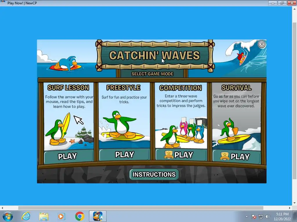This screenshot has width=297, height=222.
Task: Close the Catchin' Waves game with X
Action: (x=262, y=44)
